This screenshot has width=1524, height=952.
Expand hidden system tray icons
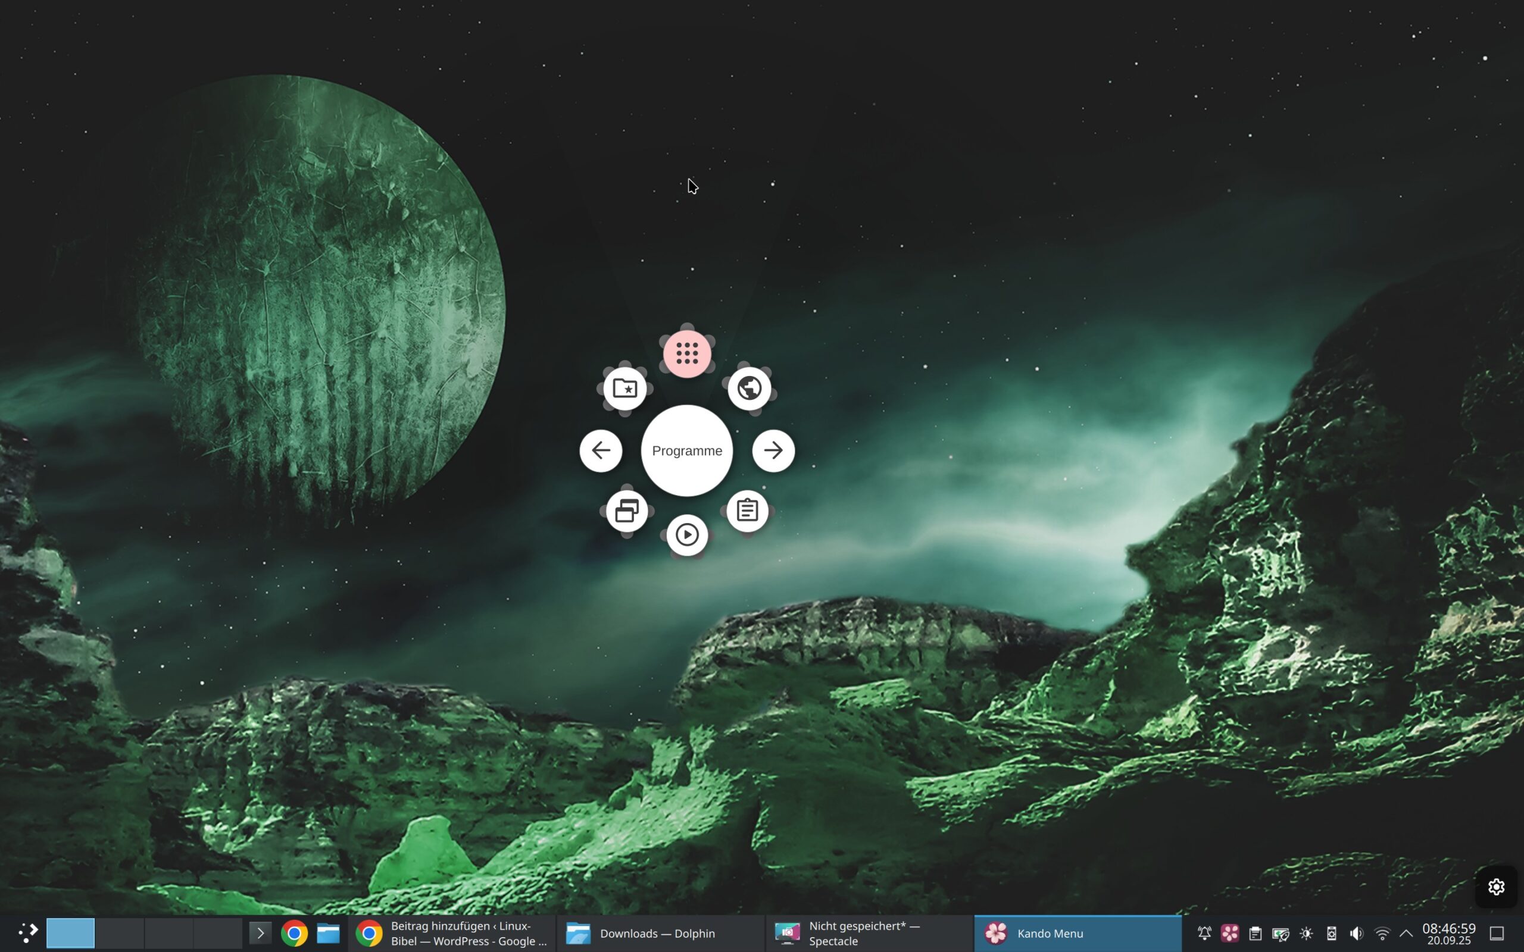[1406, 933]
